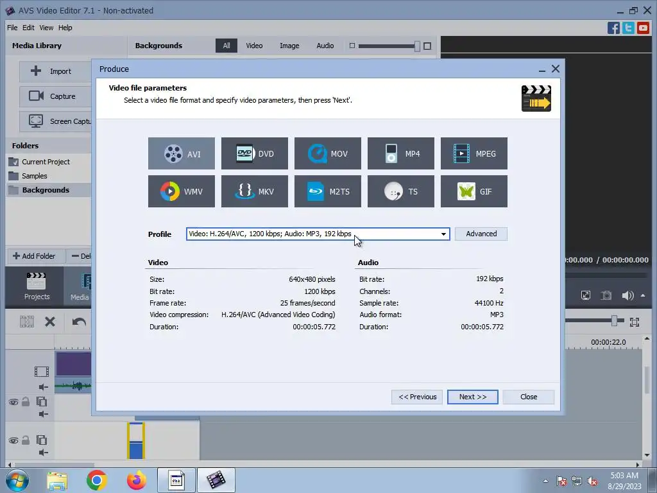Toggle lock on second timeline track
The height and width of the screenshot is (493, 657).
[x=26, y=402]
